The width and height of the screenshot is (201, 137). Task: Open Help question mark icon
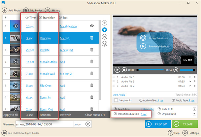click(171, 133)
